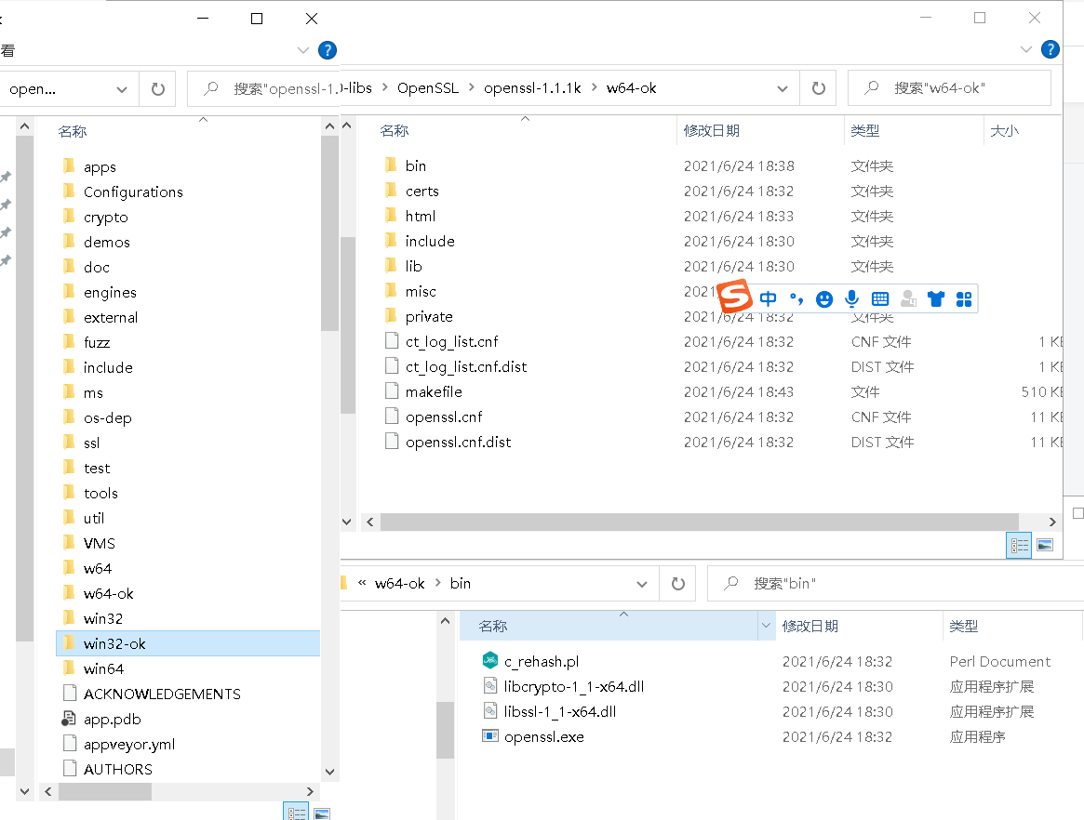Open the makefile file
Image resolution: width=1084 pixels, height=820 pixels.
pos(434,391)
